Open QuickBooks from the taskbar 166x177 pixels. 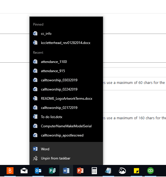coord(151,171)
